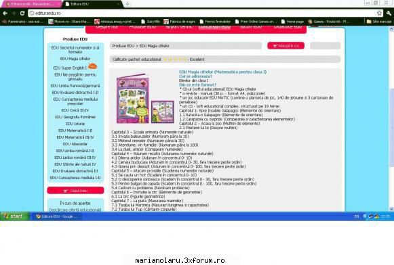The height and width of the screenshot is (265, 394).
Task: Click the Produse EDU breadcrumb link
Action: click(123, 46)
